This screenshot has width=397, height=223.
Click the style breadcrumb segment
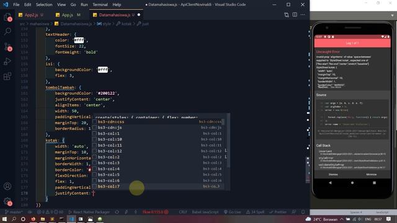click(x=107, y=24)
